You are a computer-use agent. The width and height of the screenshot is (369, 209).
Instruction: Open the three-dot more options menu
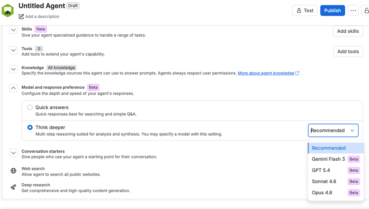tap(353, 11)
